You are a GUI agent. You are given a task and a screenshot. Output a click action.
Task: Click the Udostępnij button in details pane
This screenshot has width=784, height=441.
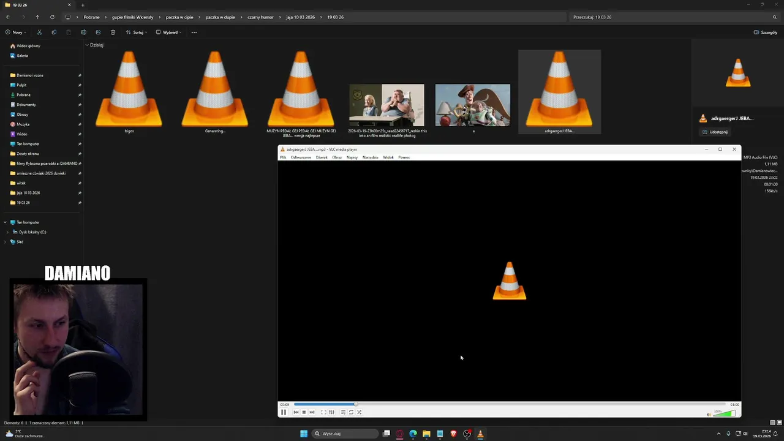pos(715,132)
